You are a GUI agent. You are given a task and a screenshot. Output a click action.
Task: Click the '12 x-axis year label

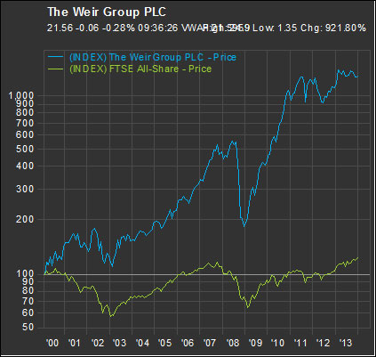point(323,344)
